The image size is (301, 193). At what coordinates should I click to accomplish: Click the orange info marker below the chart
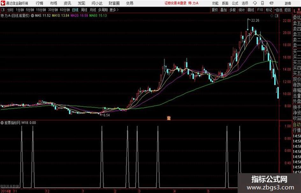click(169, 118)
